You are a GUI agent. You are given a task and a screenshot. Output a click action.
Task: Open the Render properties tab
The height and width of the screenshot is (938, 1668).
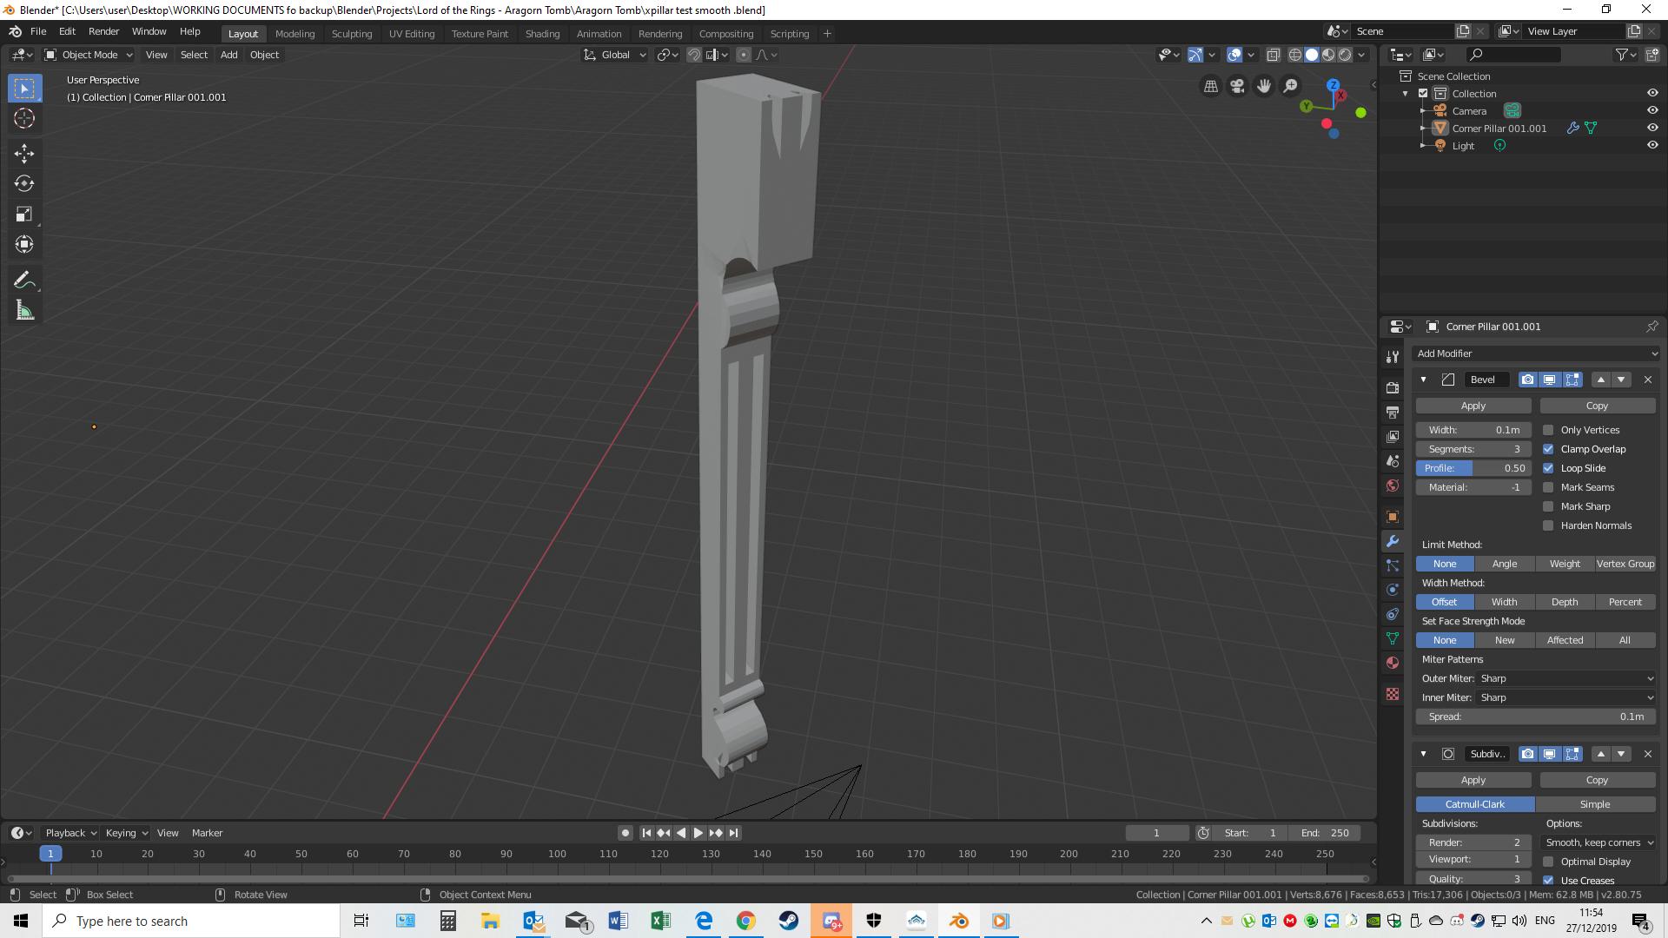[1393, 388]
